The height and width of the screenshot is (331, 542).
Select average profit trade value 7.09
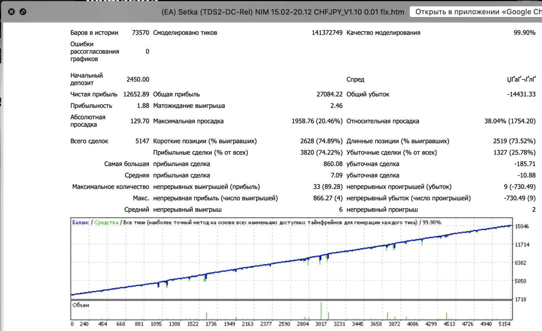[337, 175]
